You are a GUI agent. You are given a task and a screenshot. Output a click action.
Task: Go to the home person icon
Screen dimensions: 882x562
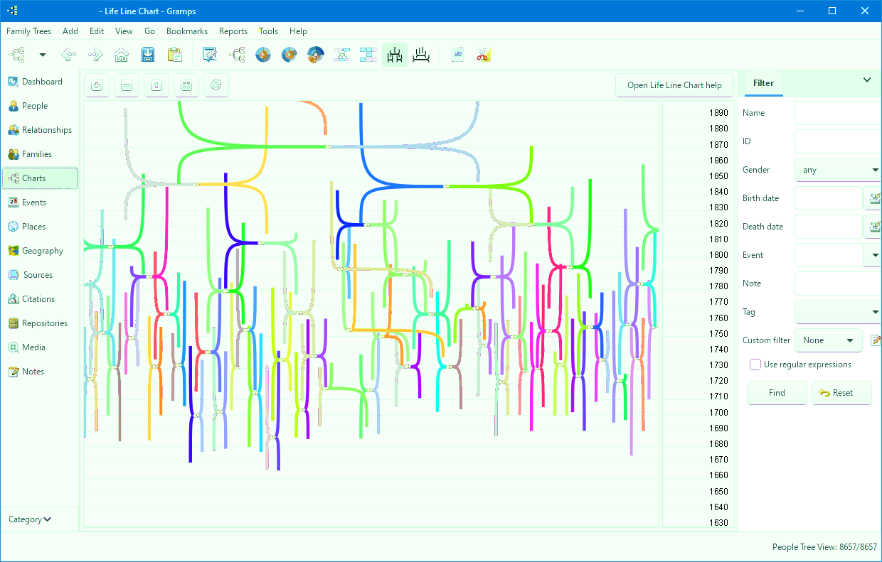121,55
